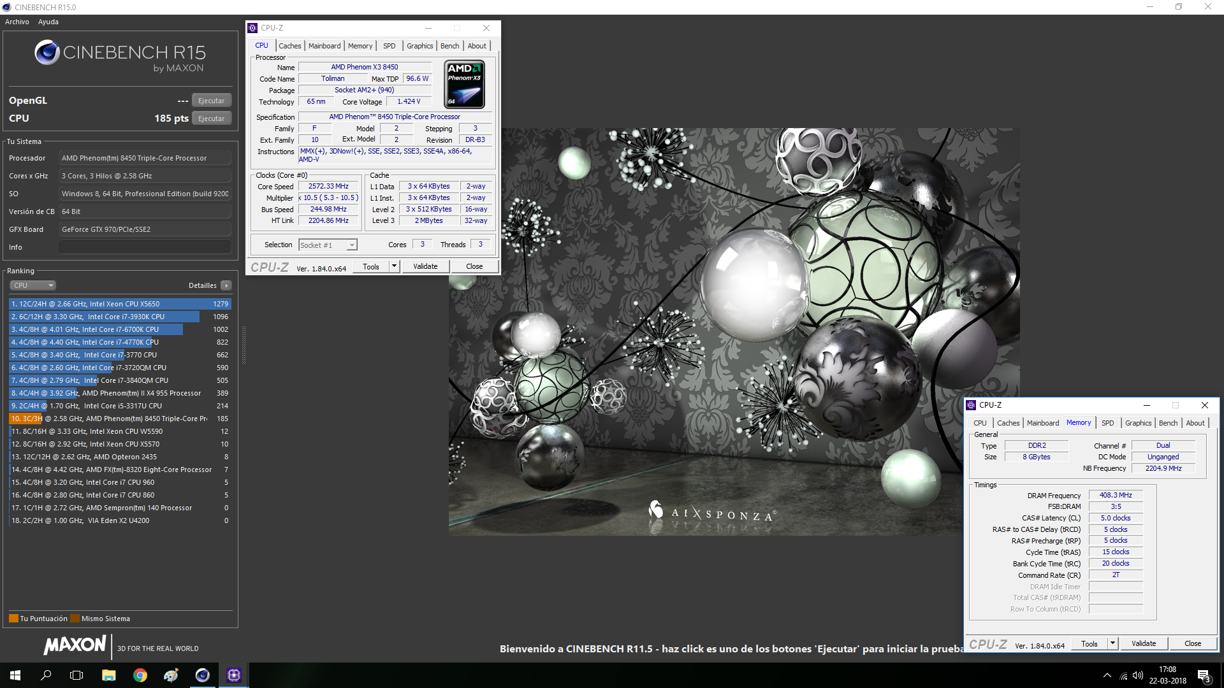1224x688 pixels.
Task: Select ranking entry Intel Core i7-3930K CPU
Action: coord(120,317)
